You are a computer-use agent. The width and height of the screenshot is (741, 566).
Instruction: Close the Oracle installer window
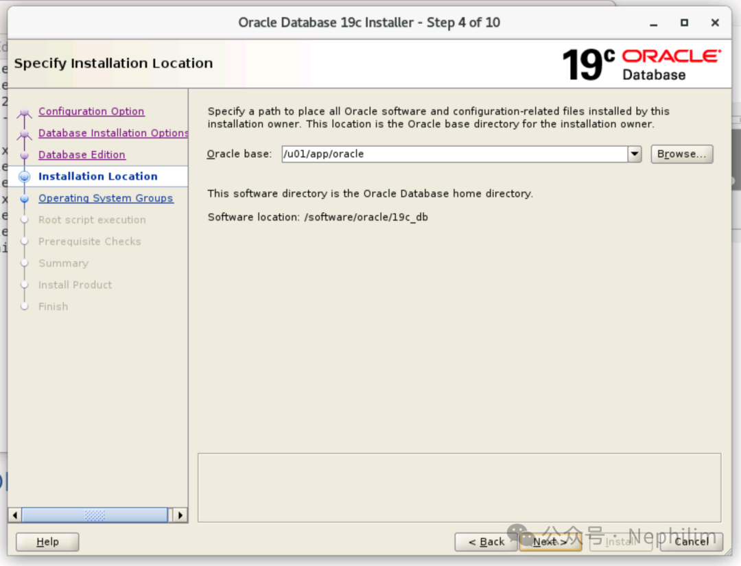click(715, 23)
